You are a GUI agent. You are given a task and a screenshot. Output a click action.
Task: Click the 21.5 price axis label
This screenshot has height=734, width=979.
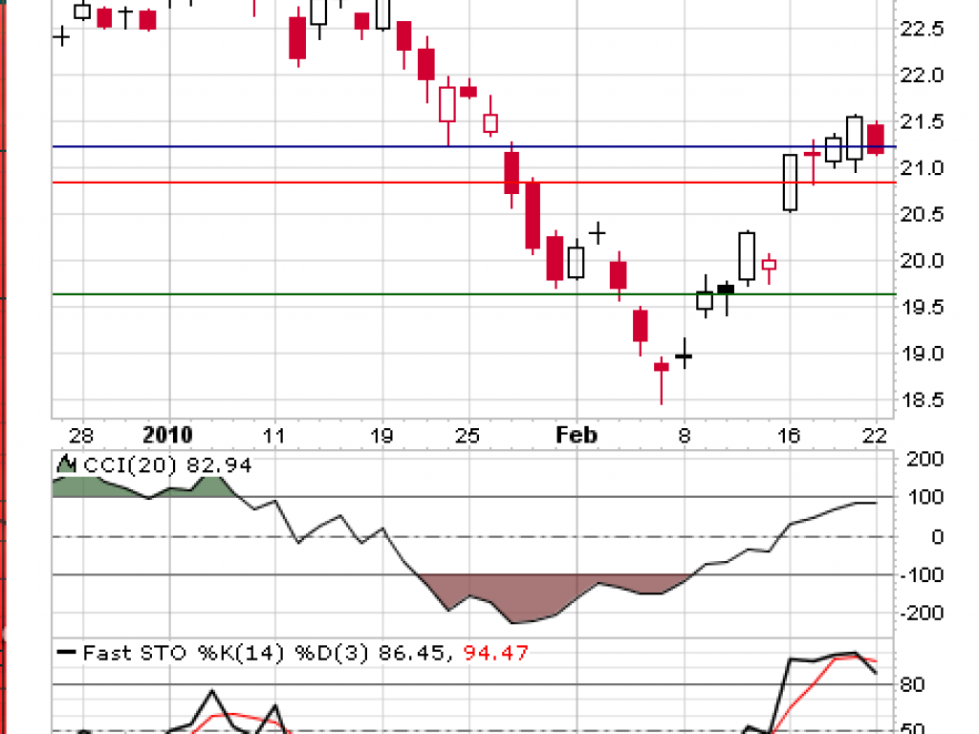click(x=922, y=121)
